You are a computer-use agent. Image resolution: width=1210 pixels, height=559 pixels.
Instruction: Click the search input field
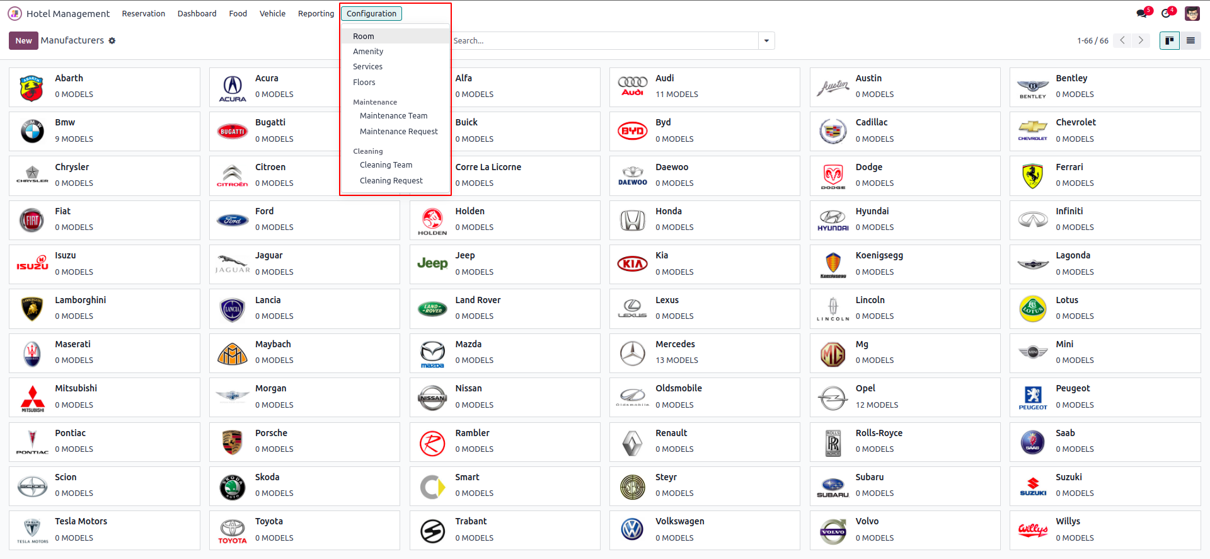point(605,40)
